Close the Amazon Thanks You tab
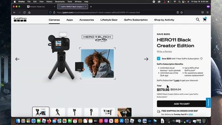 click(x=54, y=7)
